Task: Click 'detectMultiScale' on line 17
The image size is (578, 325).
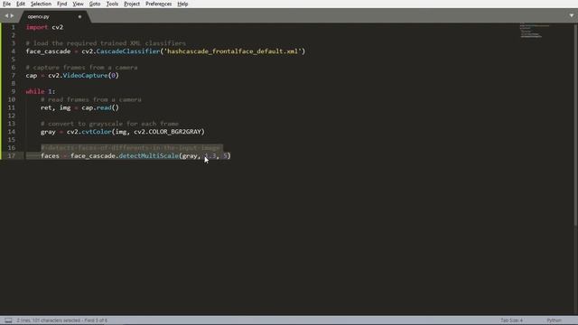Action: click(148, 156)
